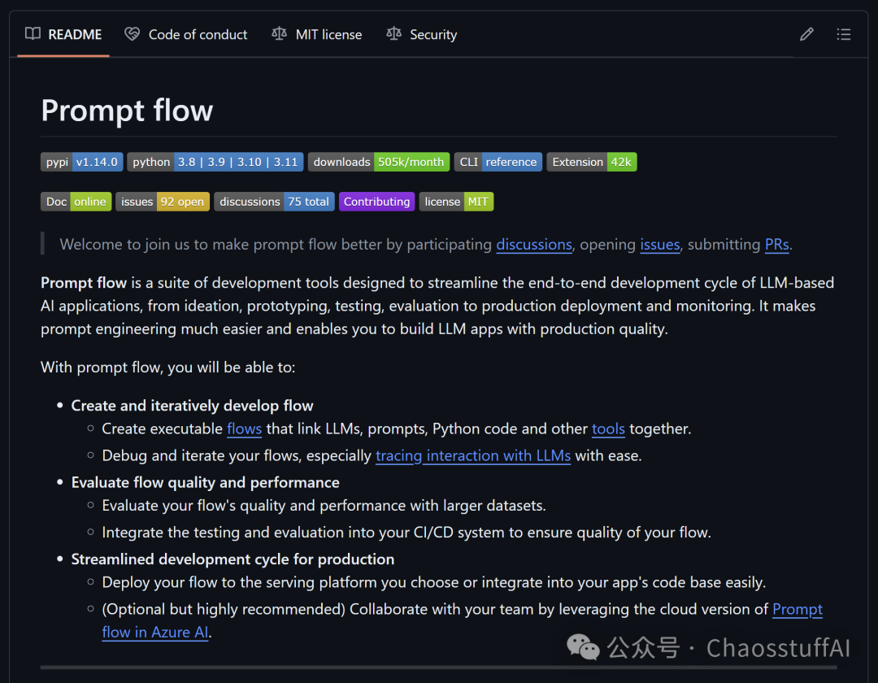Open the pypi v1.14.0 badge

coord(82,163)
